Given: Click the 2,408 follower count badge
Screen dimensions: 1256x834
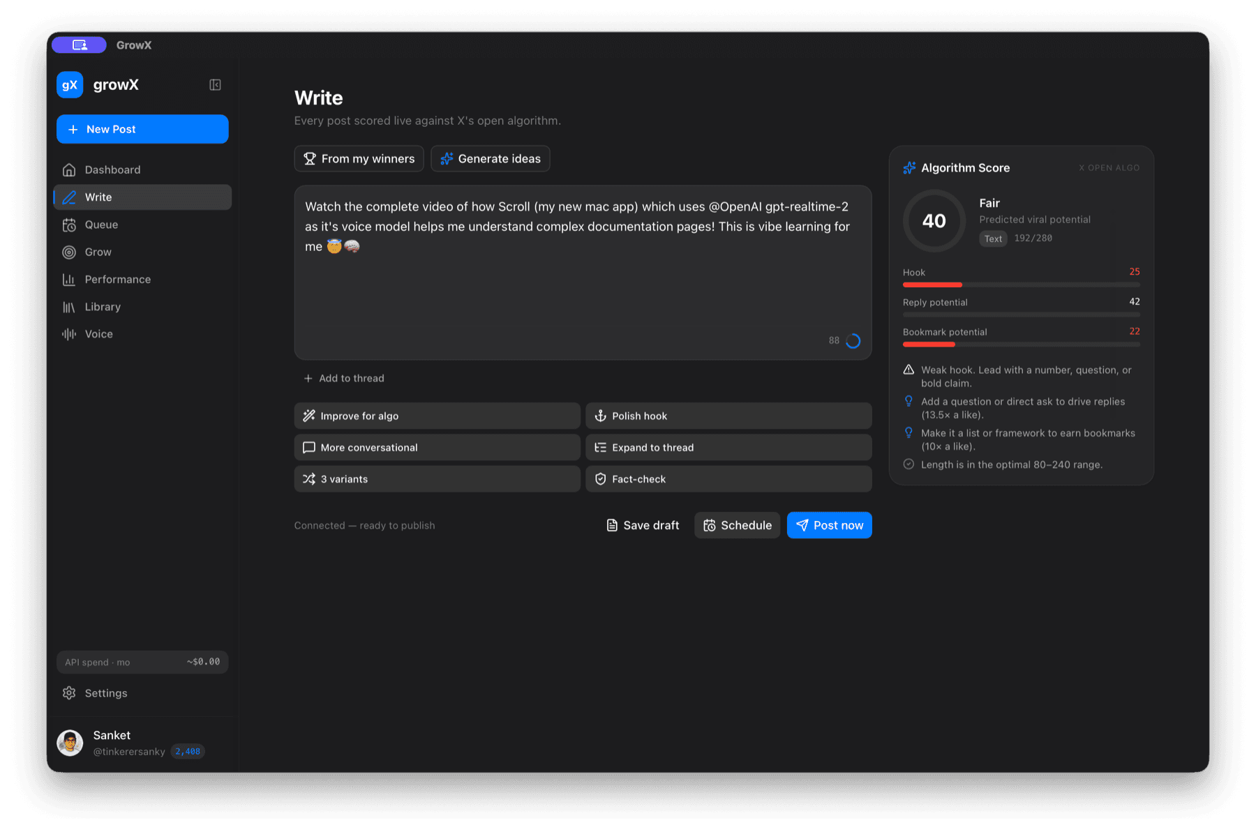Looking at the screenshot, I should 188,751.
